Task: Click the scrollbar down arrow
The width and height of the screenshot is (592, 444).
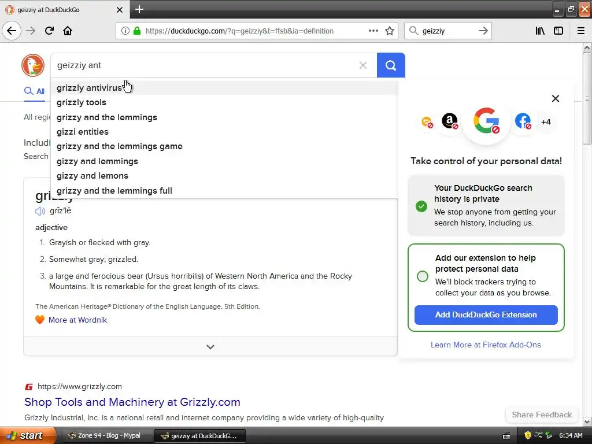Action: pyautogui.click(x=587, y=421)
